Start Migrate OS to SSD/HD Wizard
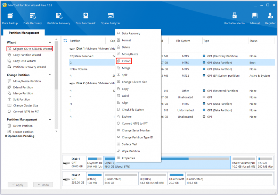 (30, 49)
